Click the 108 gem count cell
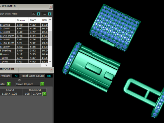The image size is (164, 123). [x=27, y=94]
